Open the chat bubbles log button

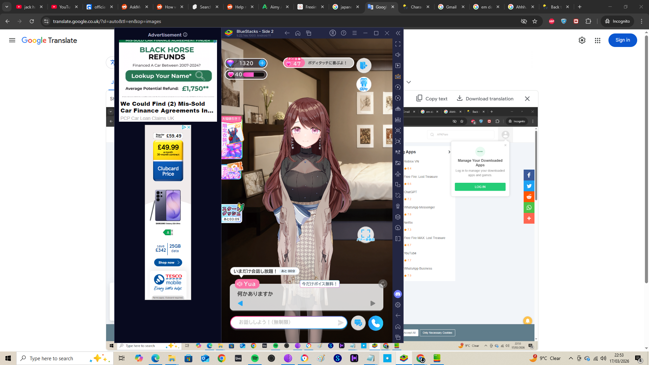click(358, 323)
